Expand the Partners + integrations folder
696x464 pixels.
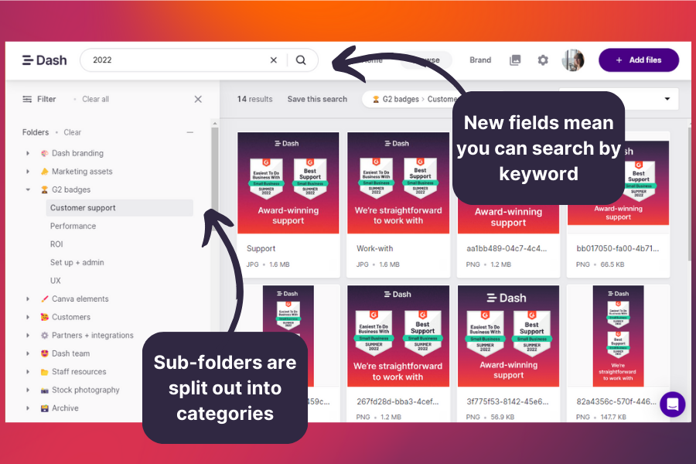pos(28,335)
